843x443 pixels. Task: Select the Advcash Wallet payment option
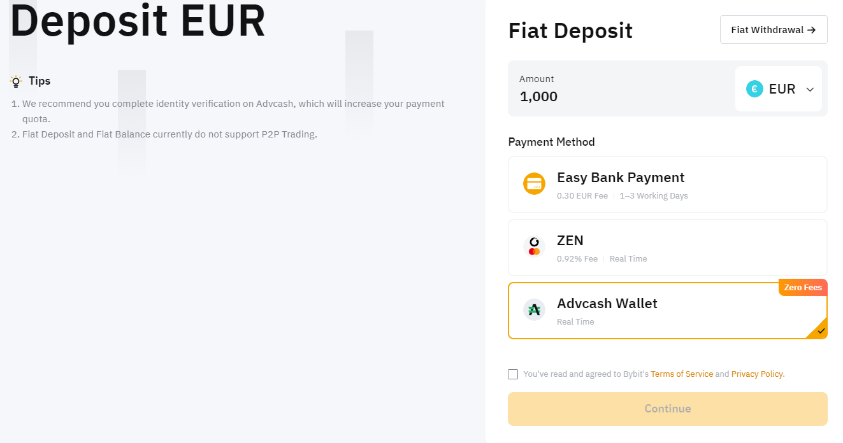[x=668, y=311]
